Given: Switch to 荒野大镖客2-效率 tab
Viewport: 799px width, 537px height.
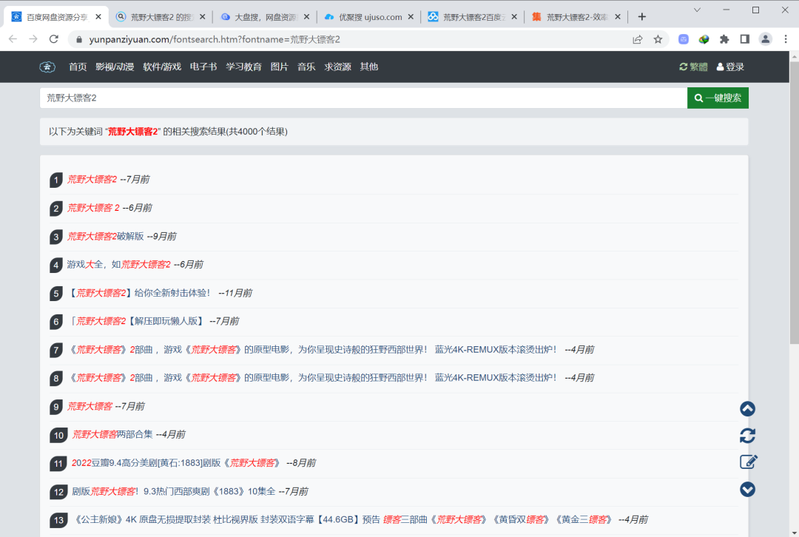Looking at the screenshot, I should pos(576,17).
